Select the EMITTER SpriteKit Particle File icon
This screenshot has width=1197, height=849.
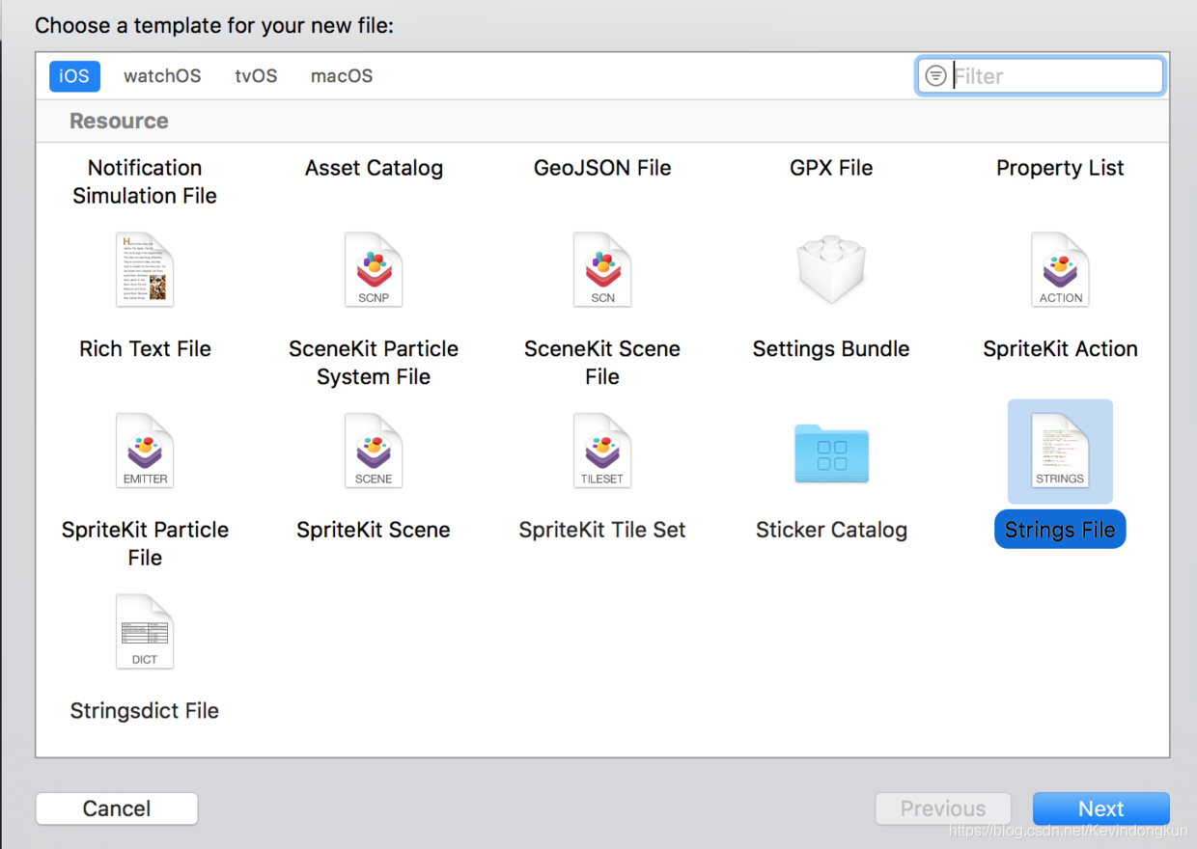pyautogui.click(x=145, y=451)
